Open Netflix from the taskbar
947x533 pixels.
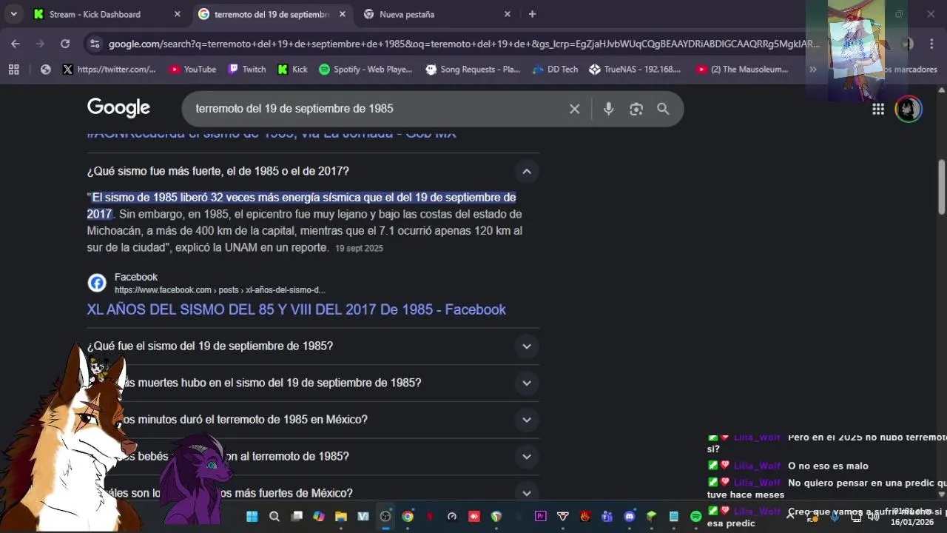(x=430, y=516)
